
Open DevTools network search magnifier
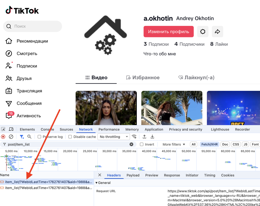pos(29,137)
